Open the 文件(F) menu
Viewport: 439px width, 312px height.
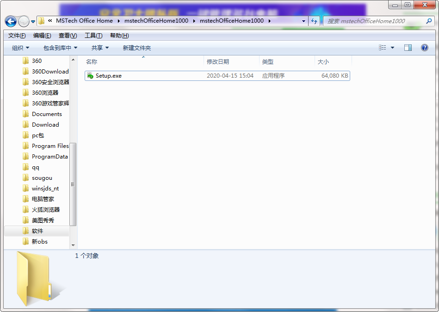[x=17, y=36]
